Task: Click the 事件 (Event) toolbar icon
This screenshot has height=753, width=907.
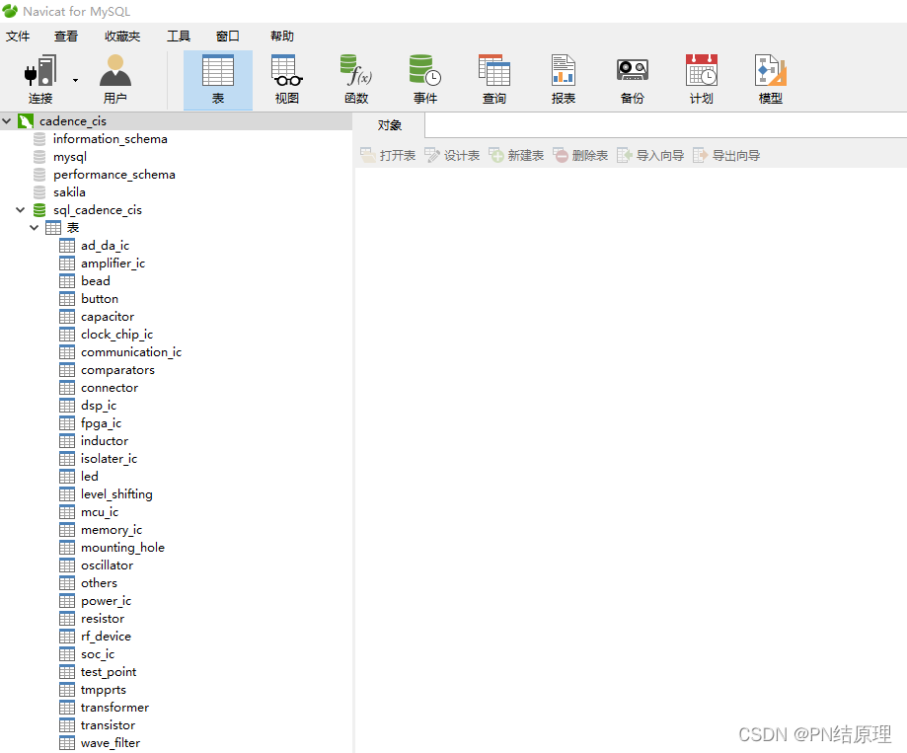Action: (x=425, y=79)
